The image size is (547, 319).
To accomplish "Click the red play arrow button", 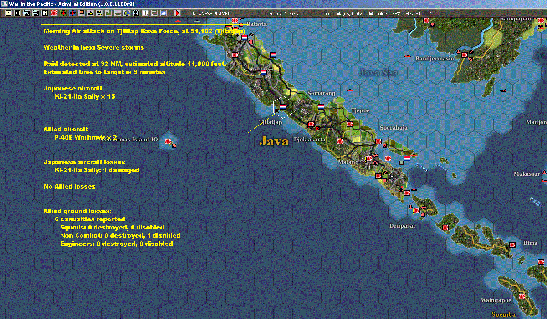I will pyautogui.click(x=177, y=14).
